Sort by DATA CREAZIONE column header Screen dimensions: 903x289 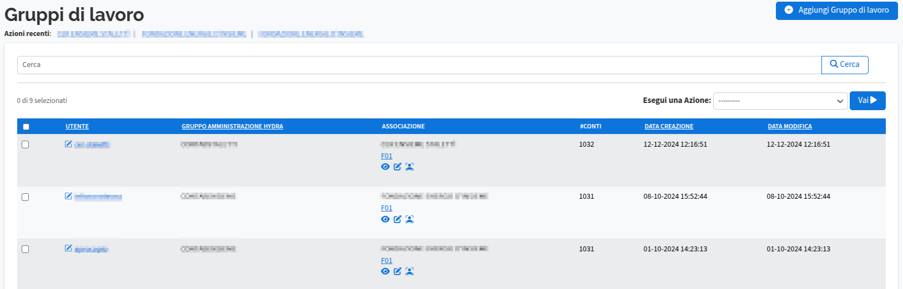[669, 127]
